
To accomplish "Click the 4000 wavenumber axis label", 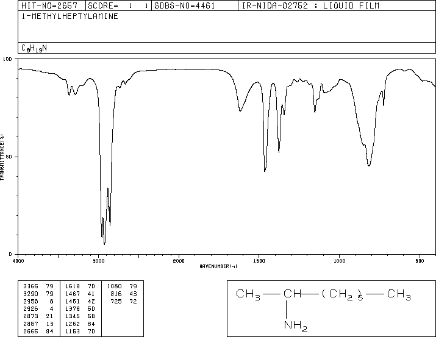I will click(x=18, y=261).
